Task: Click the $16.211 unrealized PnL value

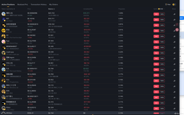Action: click(x=86, y=13)
